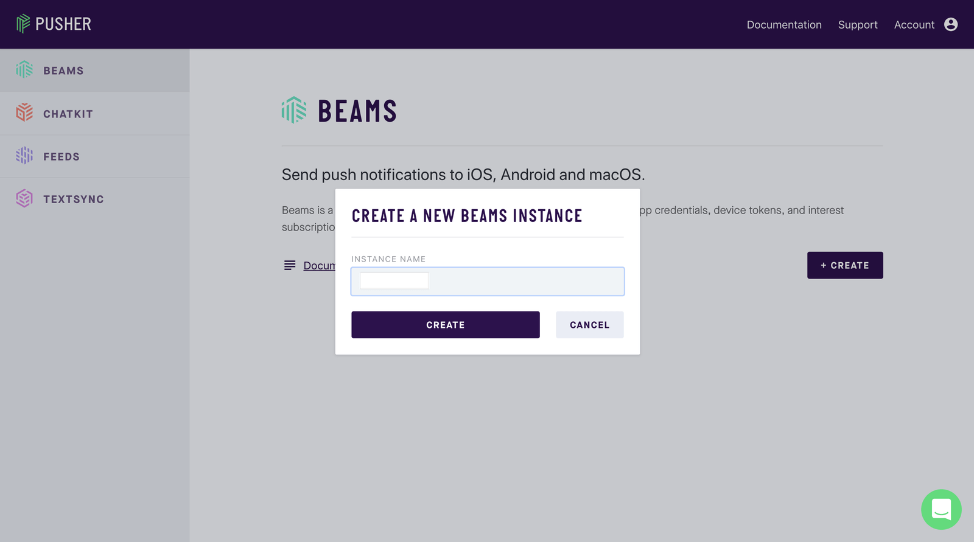This screenshot has width=974, height=542.
Task: Select the Beams hexagon icon in the sidebar
Action: [24, 70]
